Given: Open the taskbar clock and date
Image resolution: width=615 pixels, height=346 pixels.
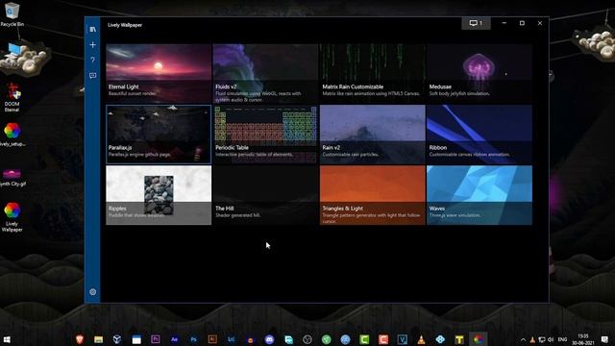Looking at the screenshot, I should (583, 339).
